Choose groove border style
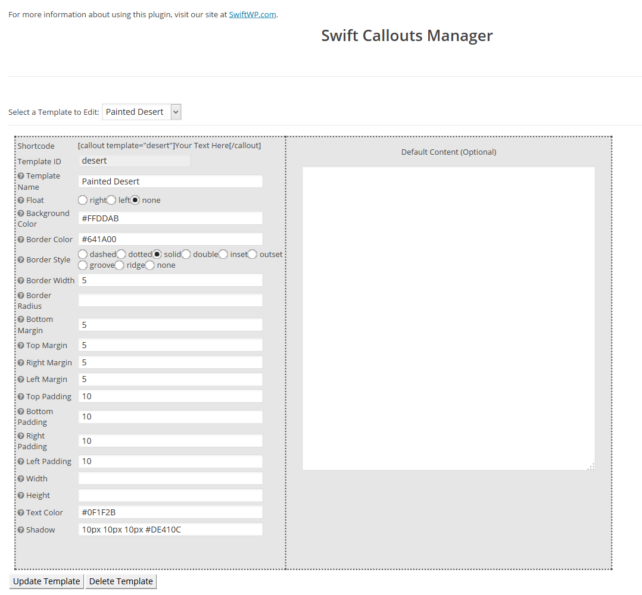Image resolution: width=642 pixels, height=595 pixels. [83, 265]
